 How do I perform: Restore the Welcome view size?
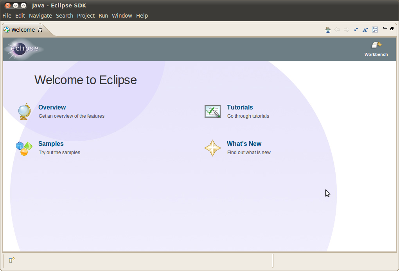392,29
